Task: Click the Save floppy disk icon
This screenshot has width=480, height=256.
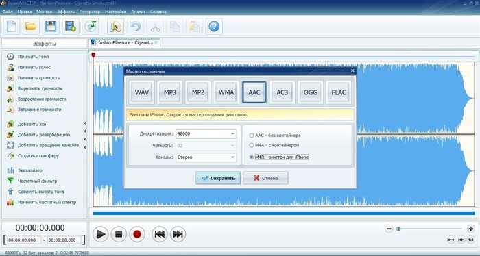Action: [x=51, y=26]
